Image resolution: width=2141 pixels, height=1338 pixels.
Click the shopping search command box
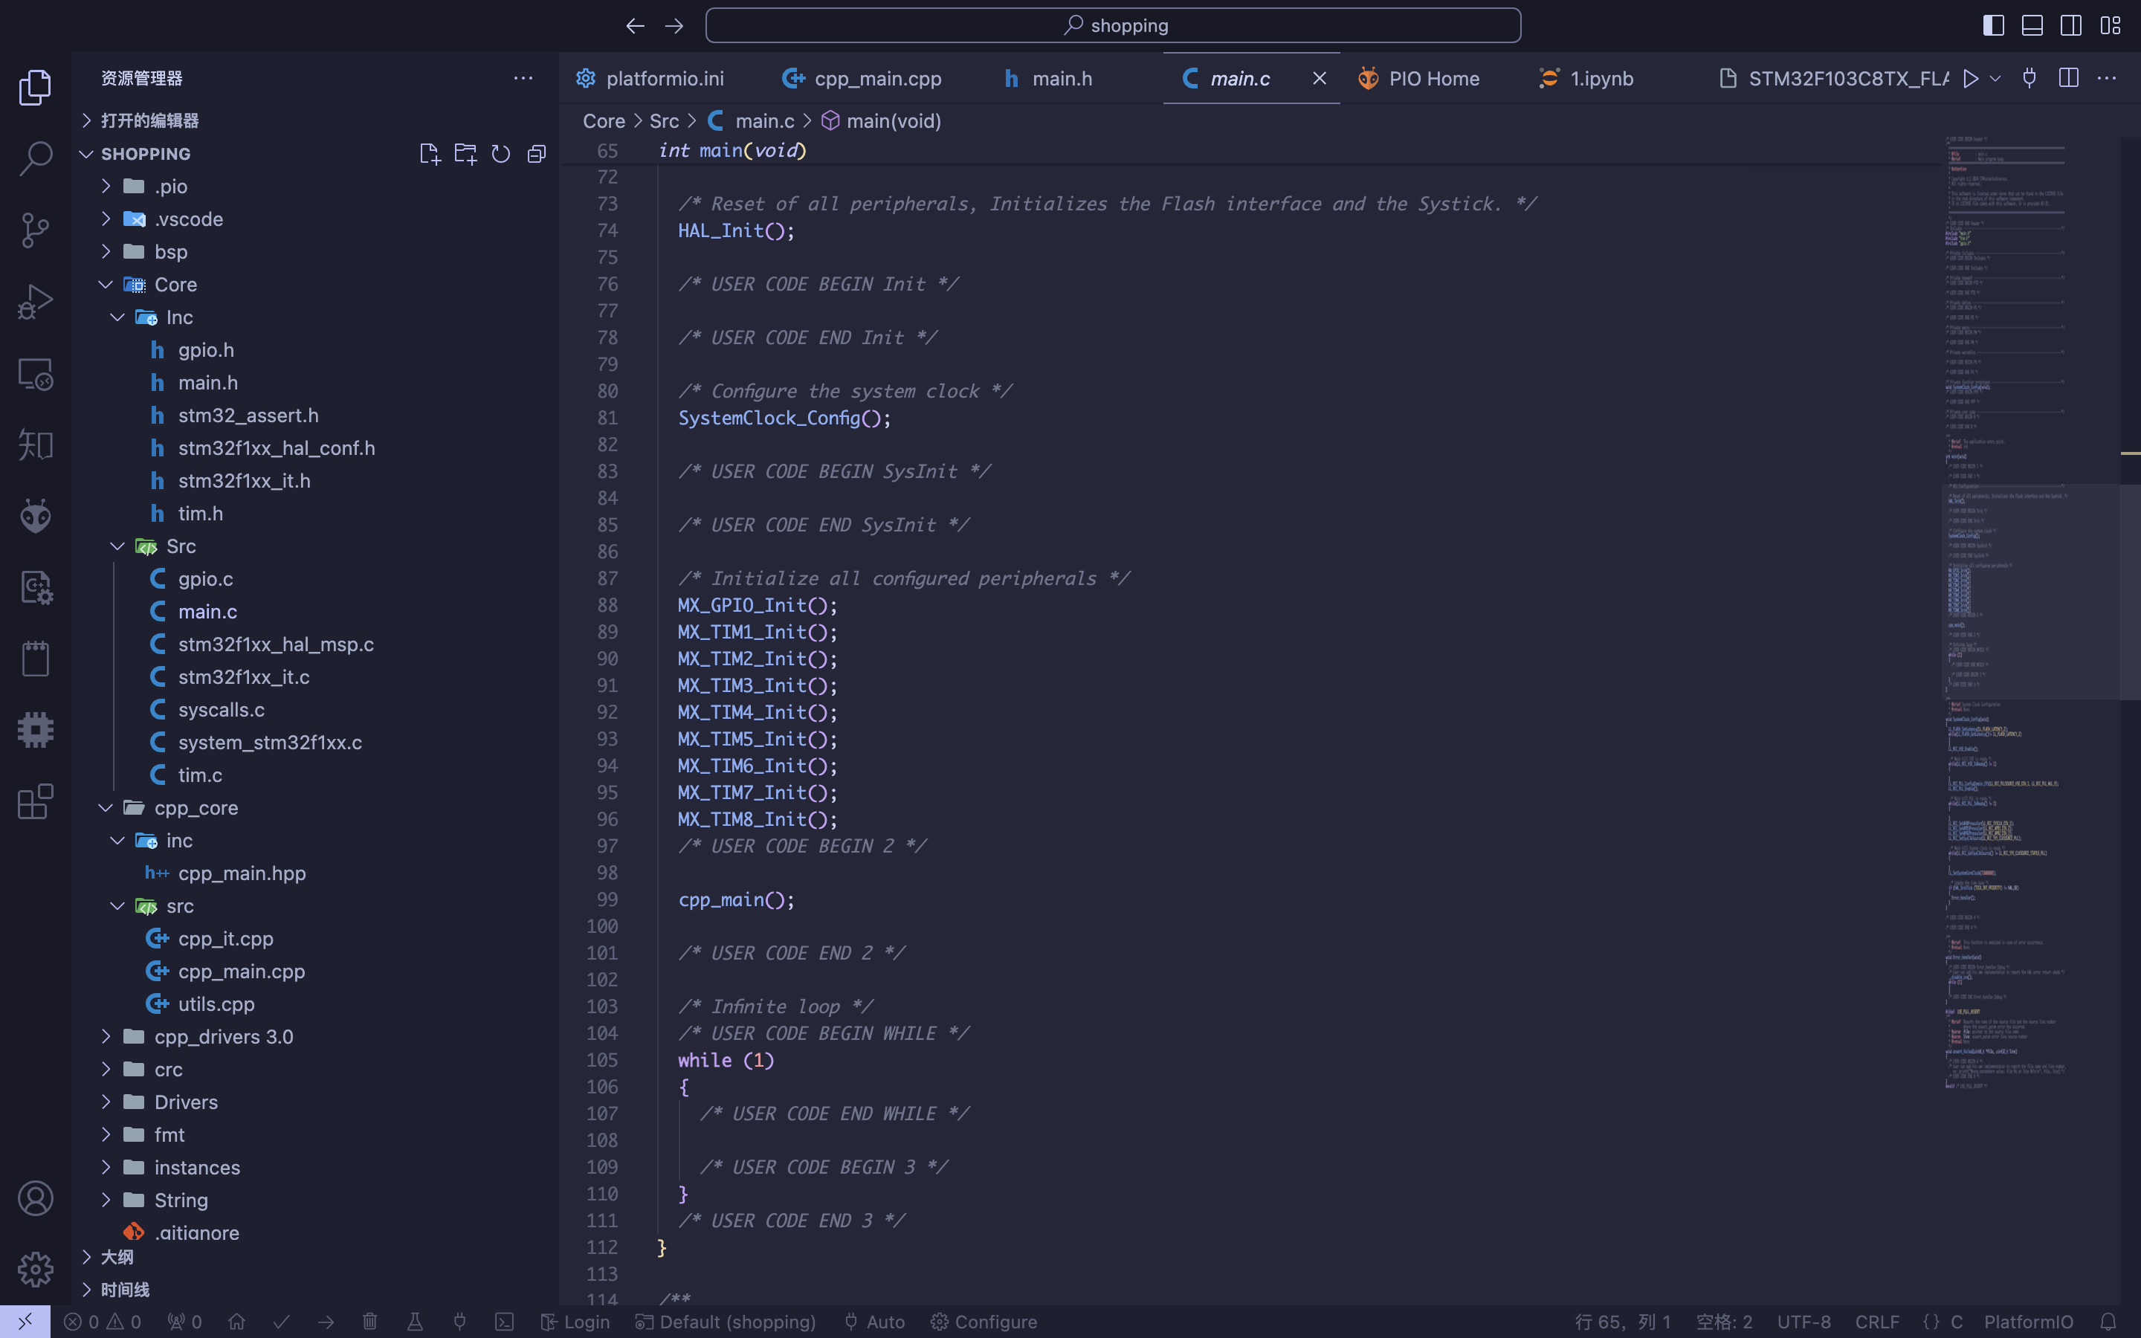coord(1113,26)
